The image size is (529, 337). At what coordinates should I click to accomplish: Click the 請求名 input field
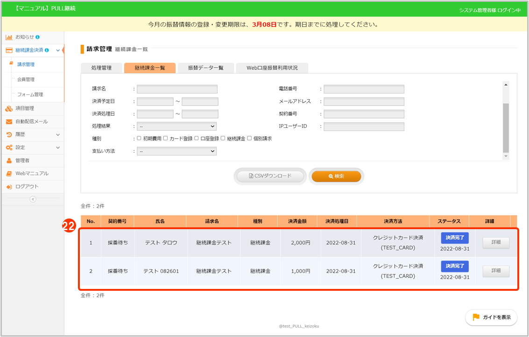pyautogui.click(x=177, y=89)
